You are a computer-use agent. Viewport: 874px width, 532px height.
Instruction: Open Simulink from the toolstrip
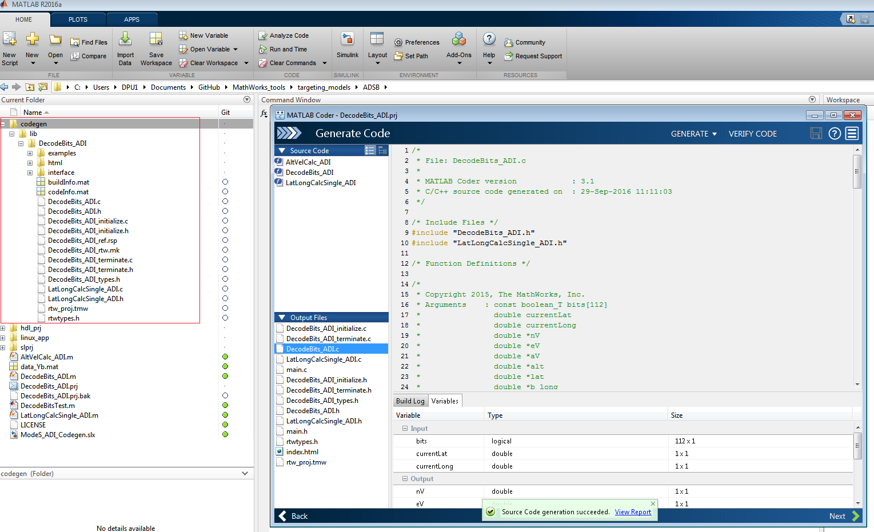[x=348, y=46]
